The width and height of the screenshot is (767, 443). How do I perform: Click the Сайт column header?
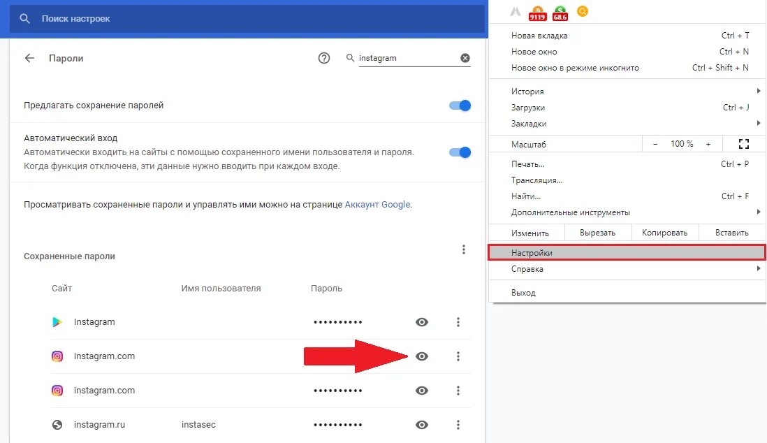tap(61, 289)
